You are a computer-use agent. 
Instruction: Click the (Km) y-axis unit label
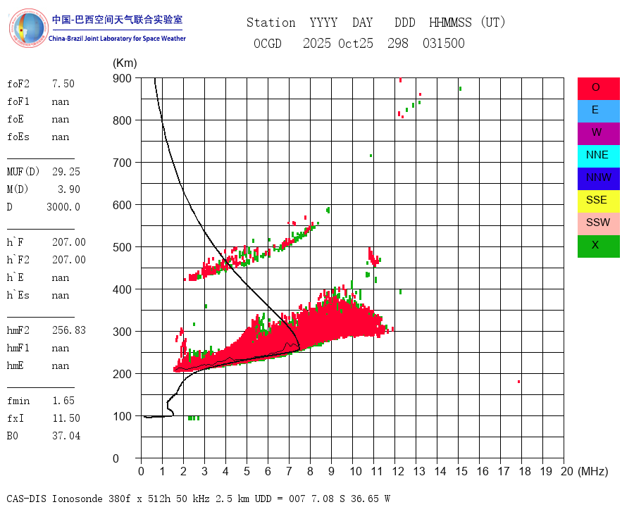[x=125, y=63]
